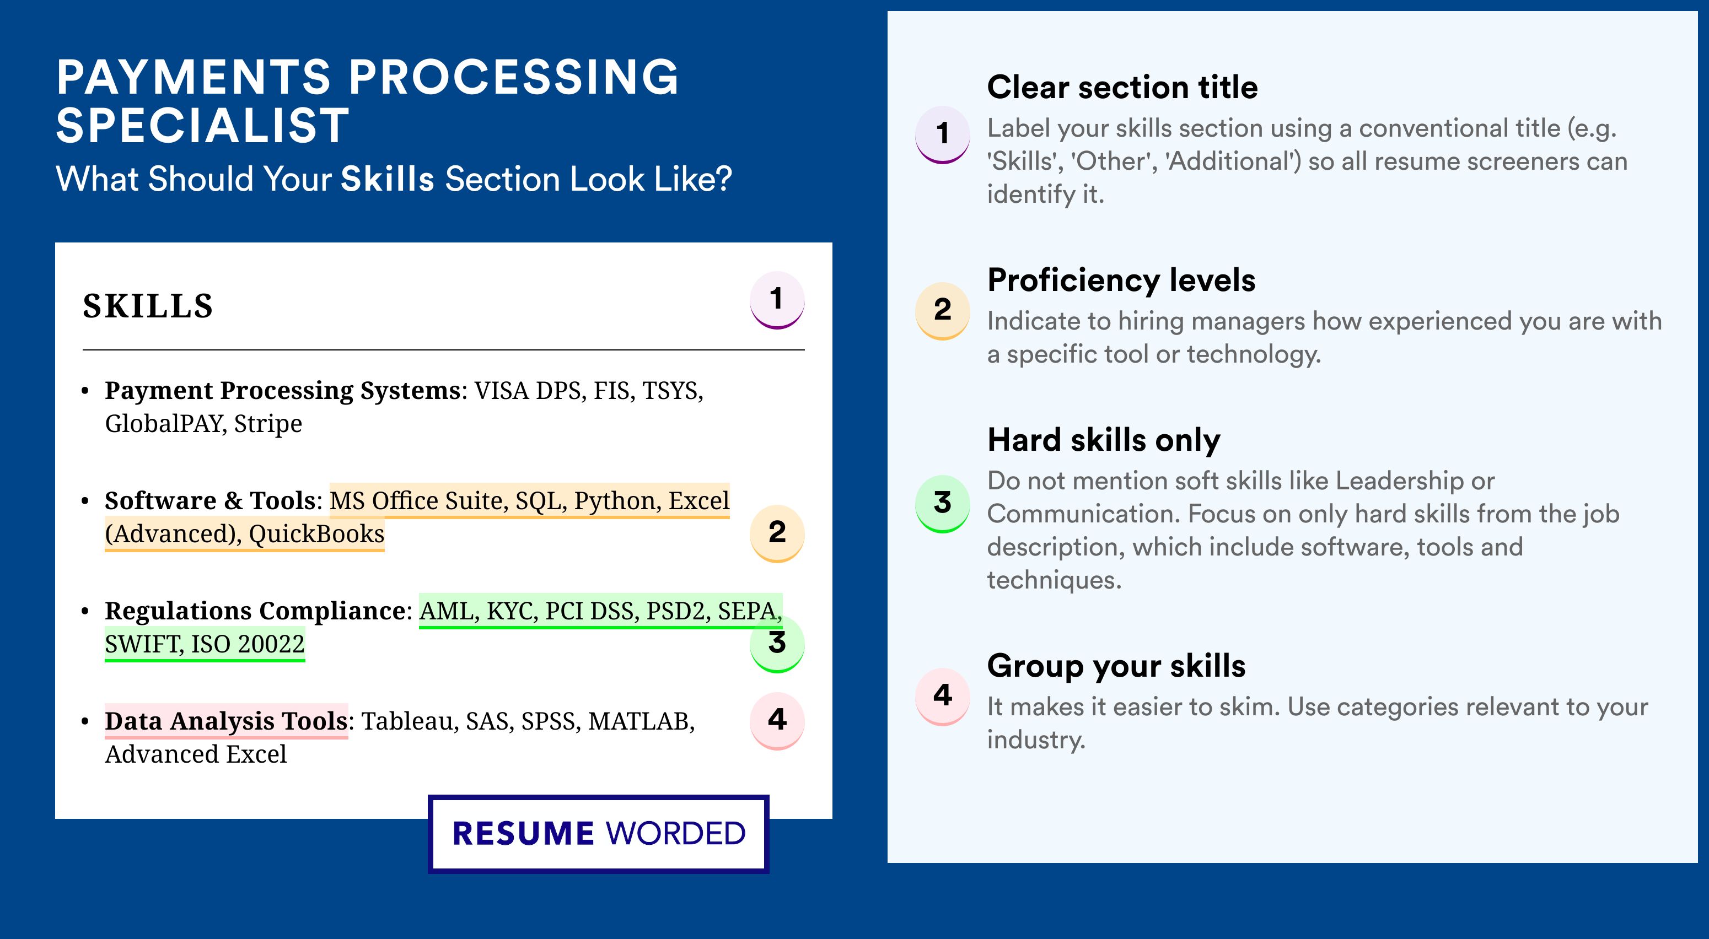Click orange badge 2 beside Software & Tools
This screenshot has height=939, width=1709.
pyautogui.click(x=777, y=533)
